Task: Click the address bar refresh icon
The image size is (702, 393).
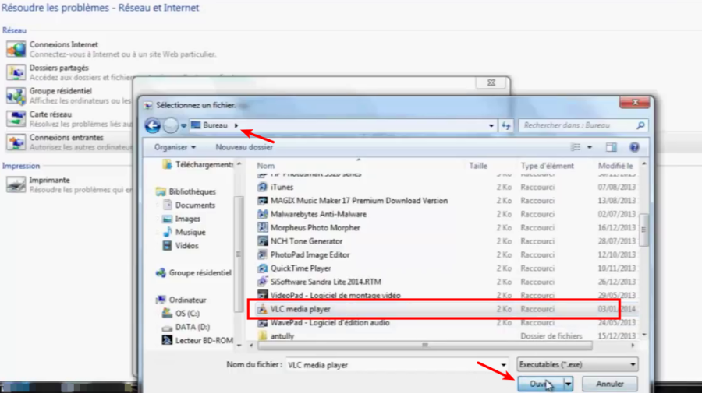Action: click(506, 125)
